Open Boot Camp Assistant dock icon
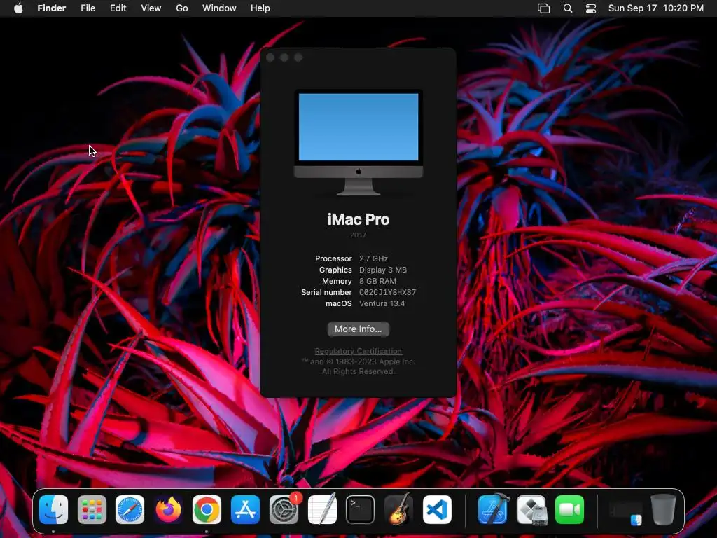Image resolution: width=717 pixels, height=538 pixels. (x=531, y=509)
